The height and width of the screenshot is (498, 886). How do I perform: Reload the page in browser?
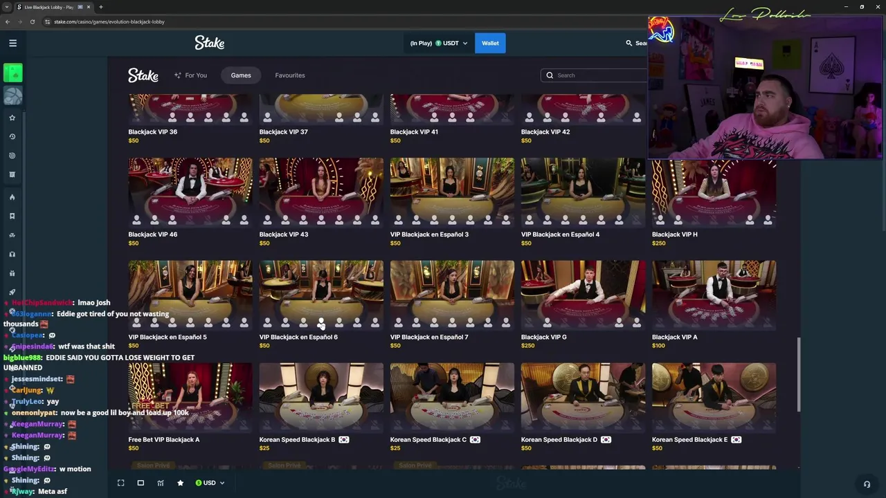pyautogui.click(x=32, y=21)
